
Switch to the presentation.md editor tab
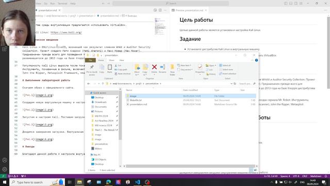[x=47, y=10]
